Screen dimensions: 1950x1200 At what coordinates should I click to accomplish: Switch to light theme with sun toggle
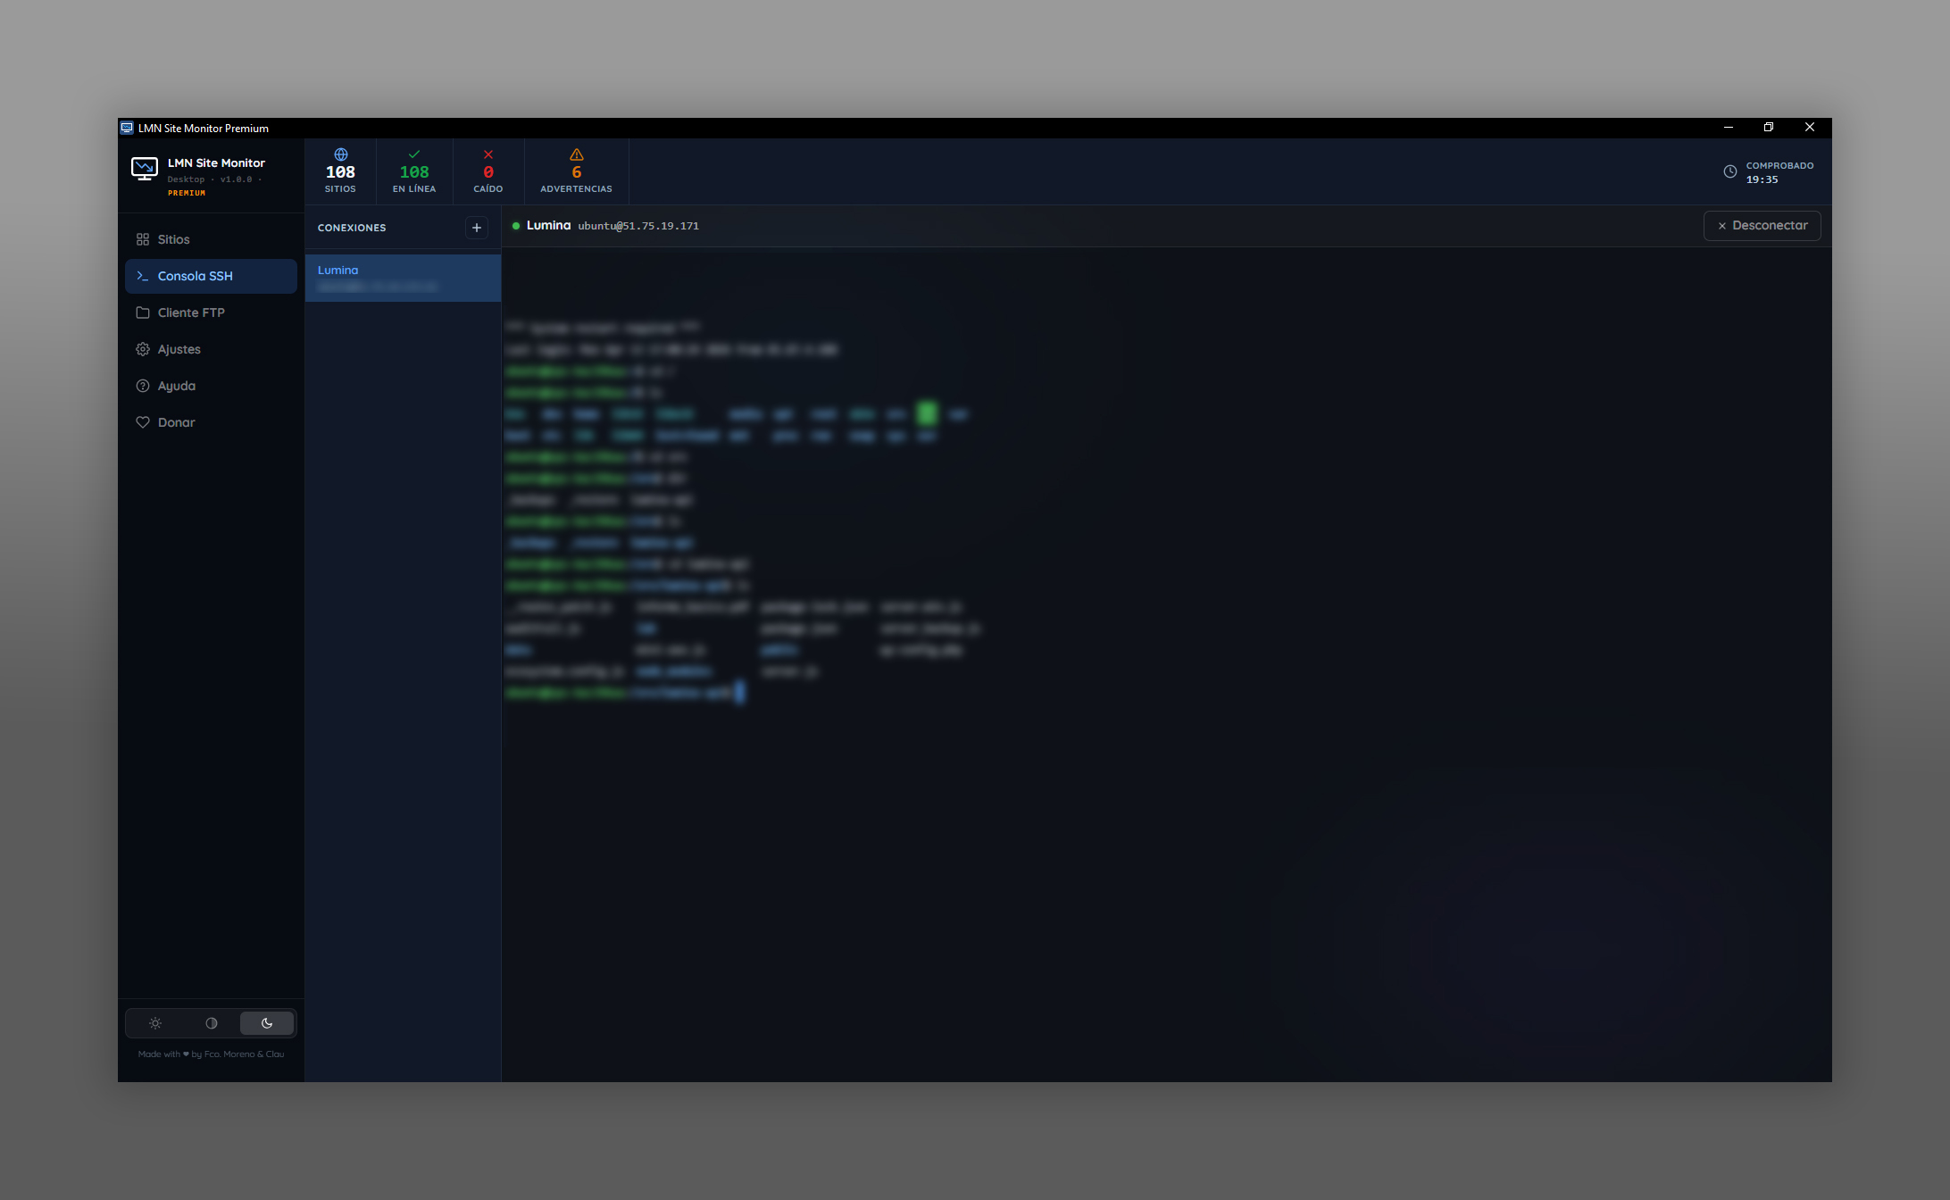(155, 1023)
